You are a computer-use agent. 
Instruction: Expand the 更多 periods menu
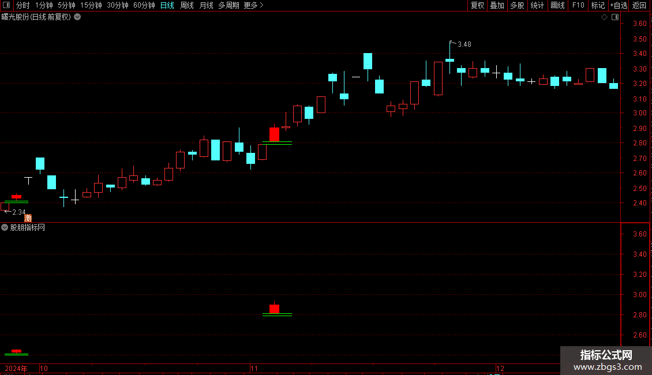pos(254,5)
